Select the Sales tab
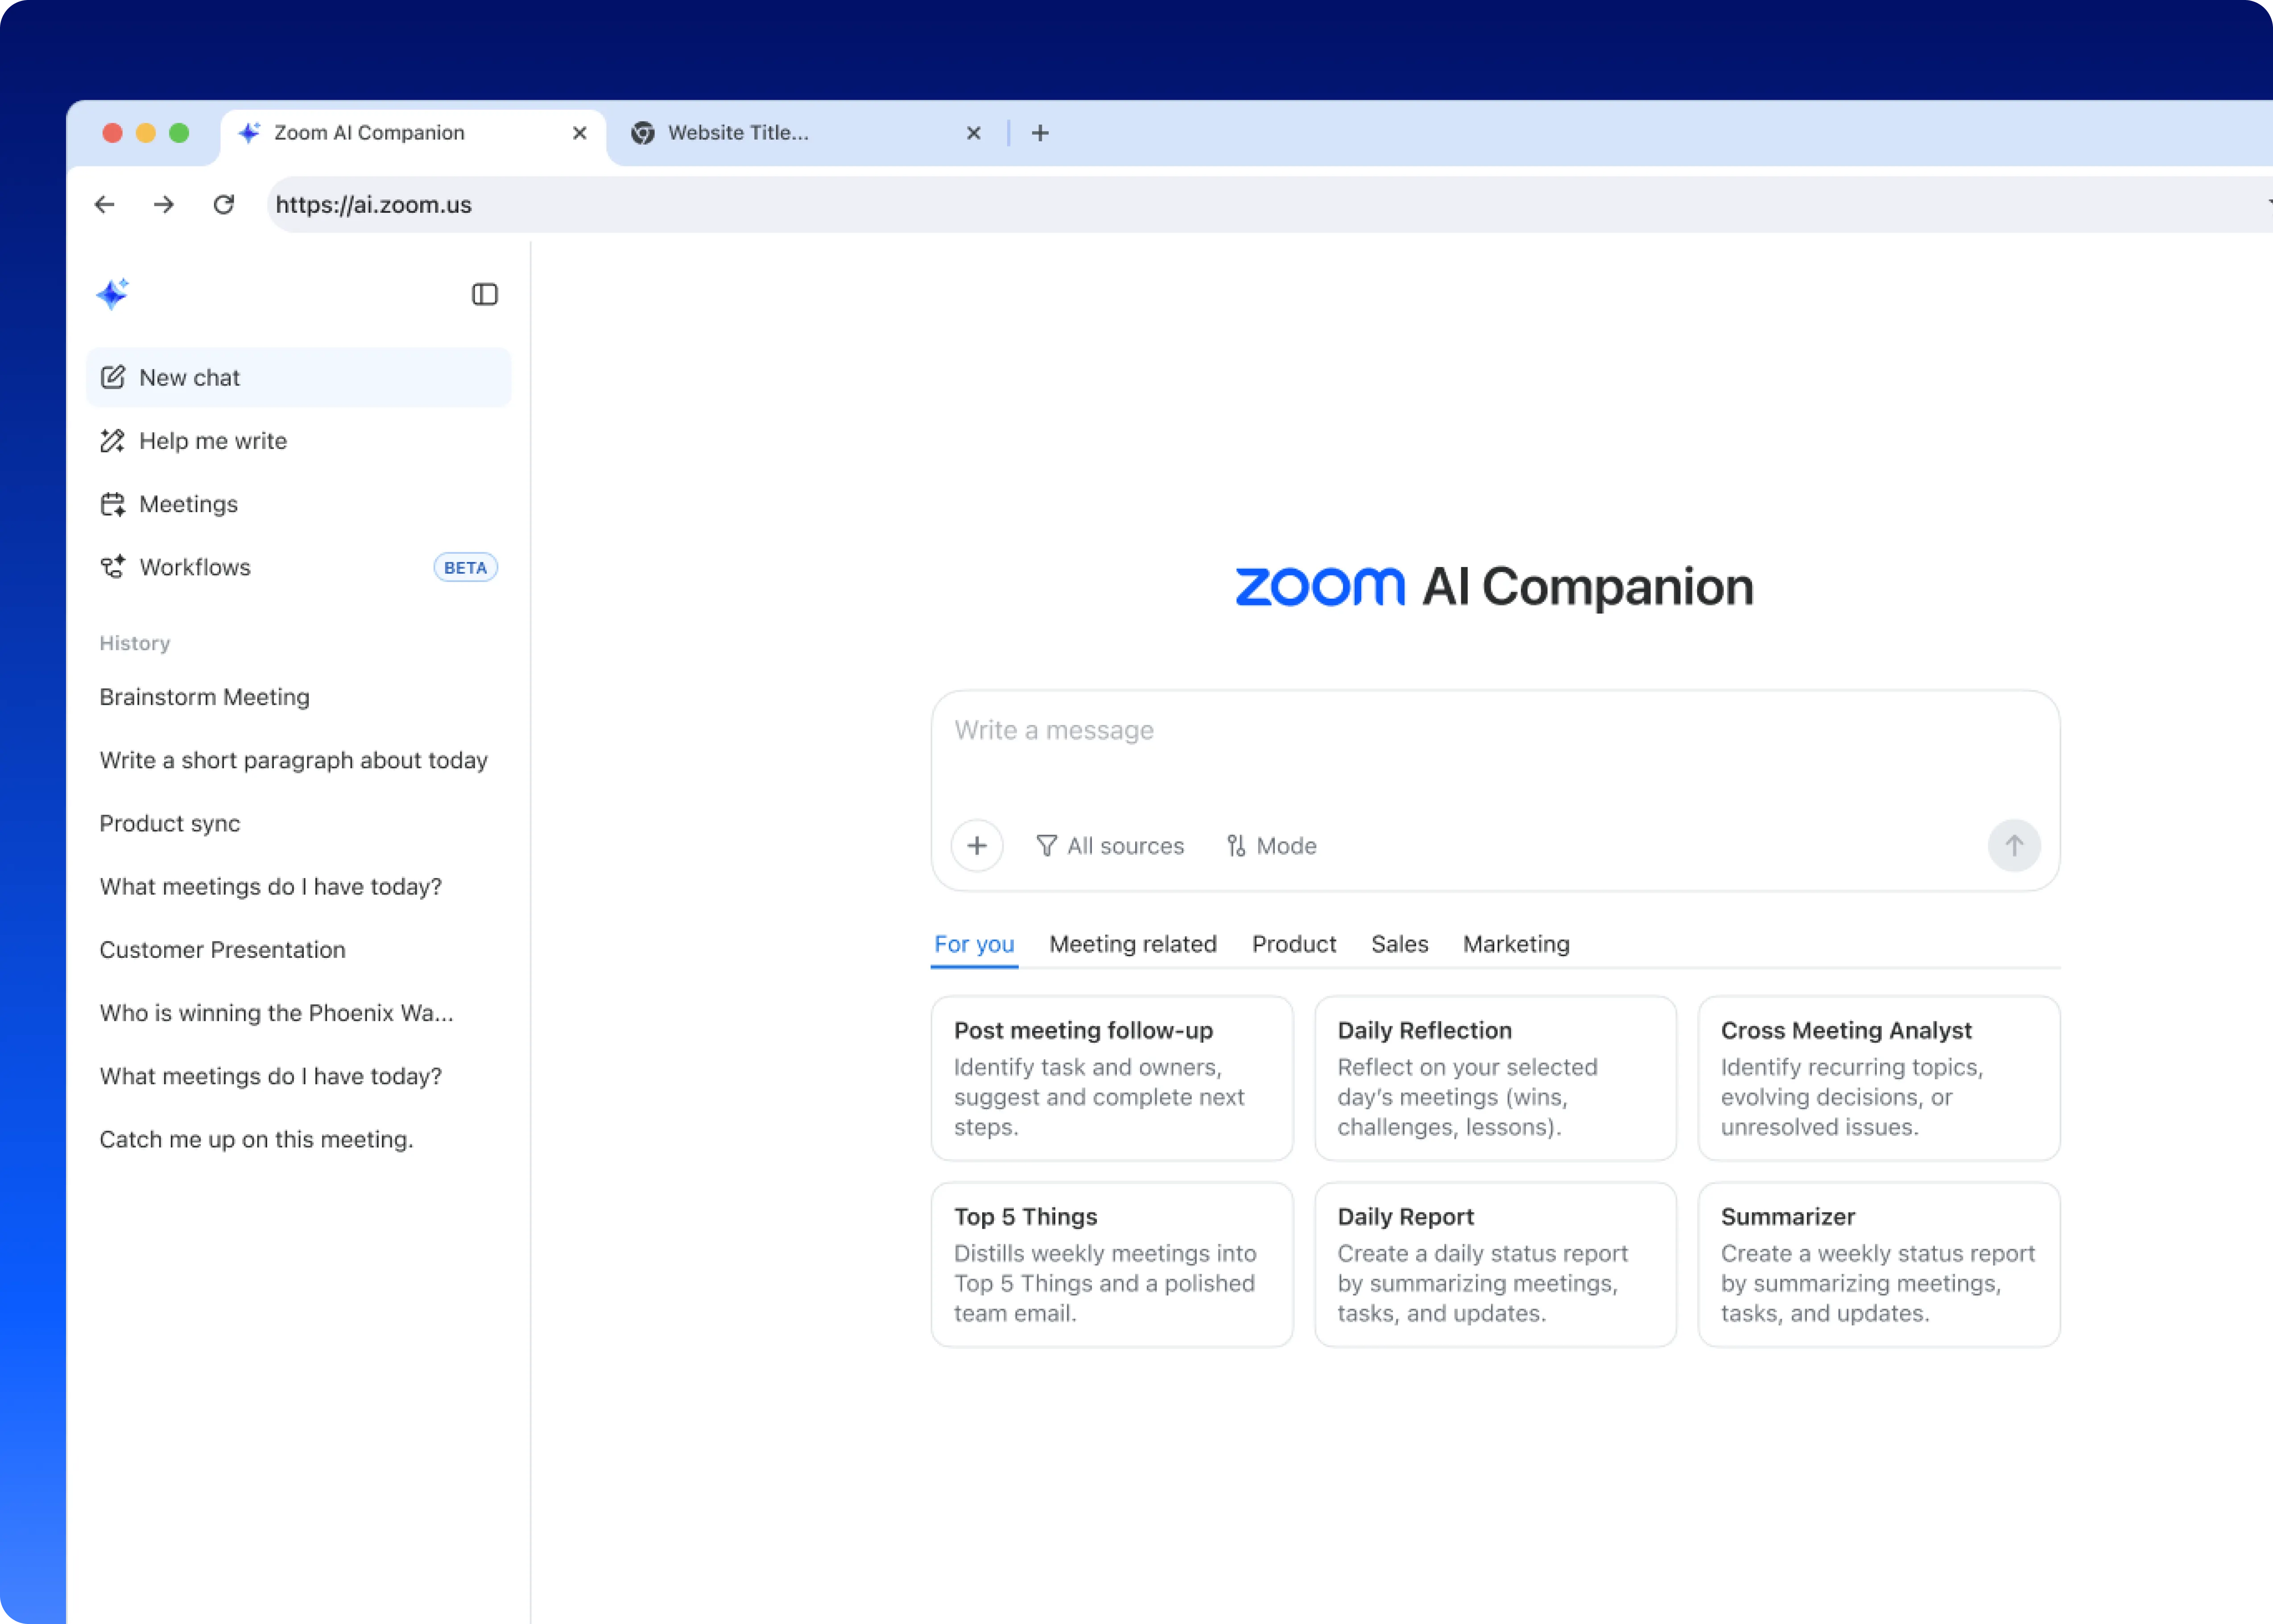Image resolution: width=2273 pixels, height=1624 pixels. (x=1399, y=944)
